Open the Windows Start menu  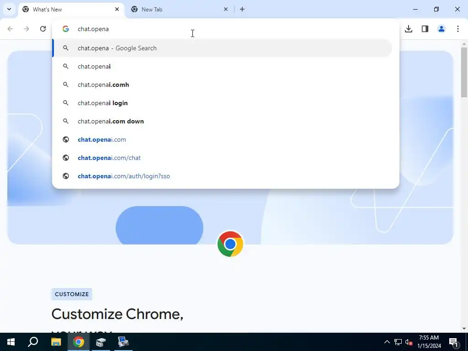click(11, 342)
